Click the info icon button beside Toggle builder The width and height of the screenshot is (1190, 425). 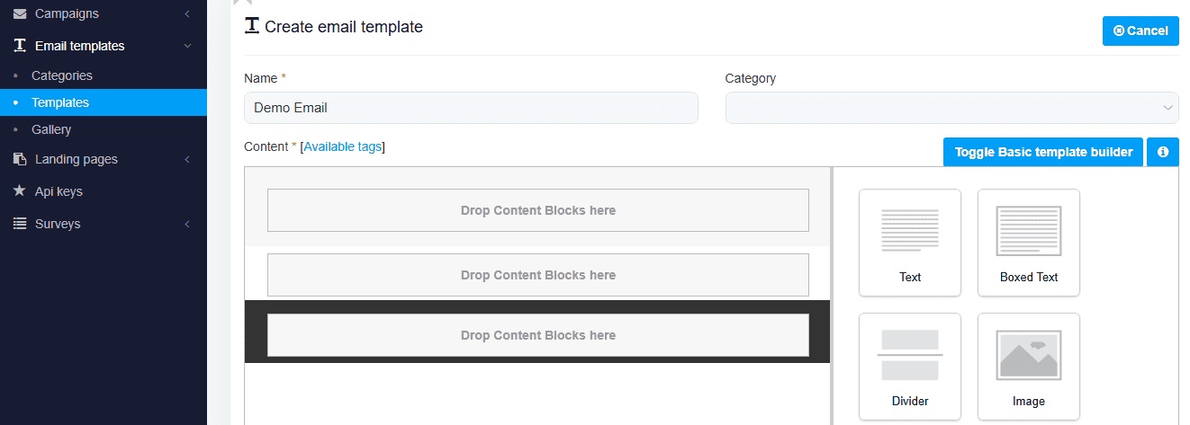[1163, 152]
